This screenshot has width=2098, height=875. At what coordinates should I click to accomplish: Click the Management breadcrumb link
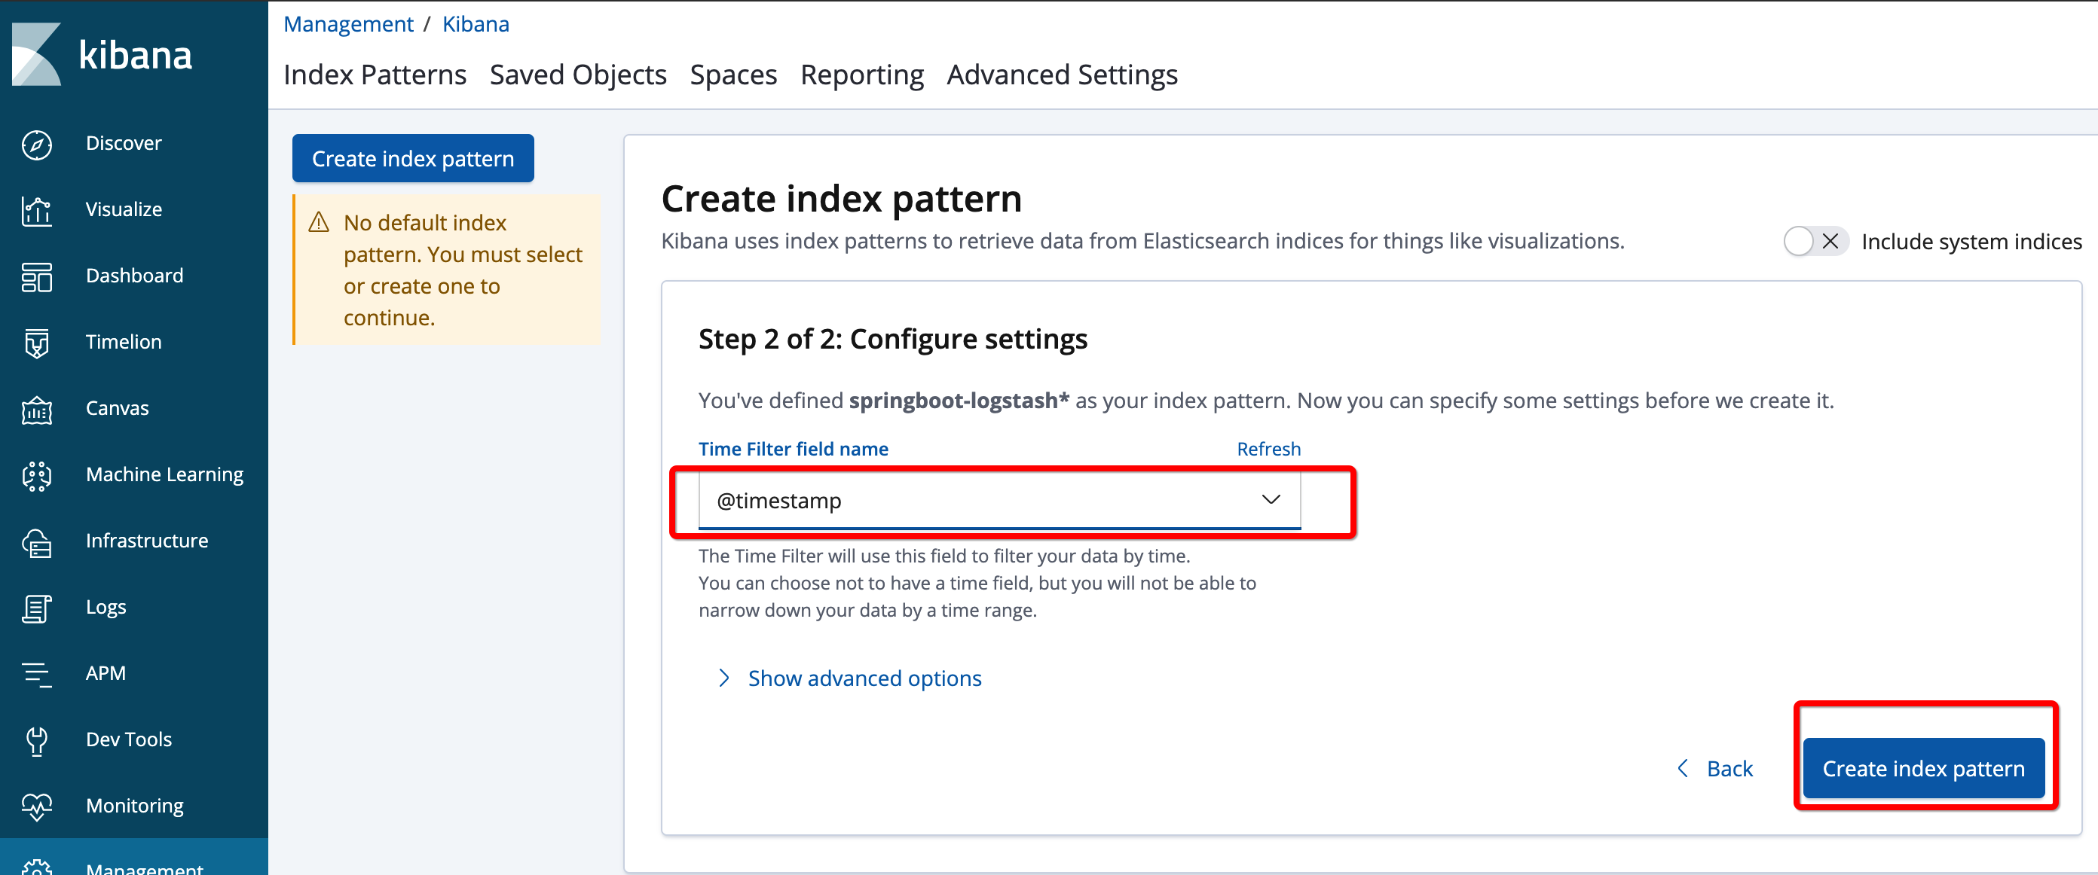(x=349, y=24)
